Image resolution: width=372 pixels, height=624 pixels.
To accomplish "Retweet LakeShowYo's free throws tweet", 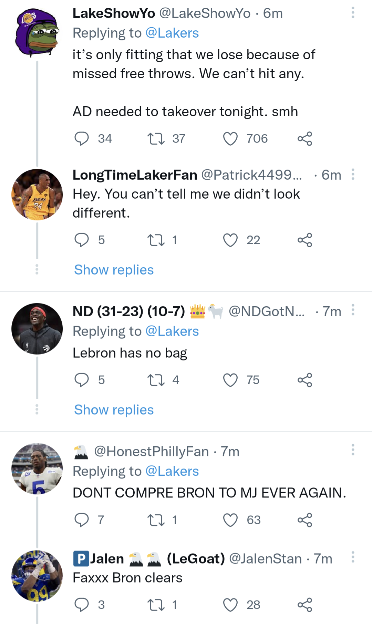I will 157,139.
